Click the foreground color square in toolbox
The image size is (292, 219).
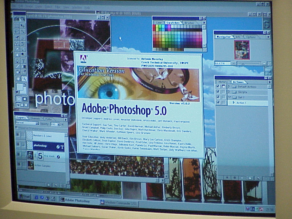[19, 87]
